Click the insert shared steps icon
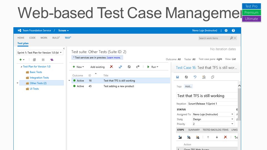 (x=189, y=137)
